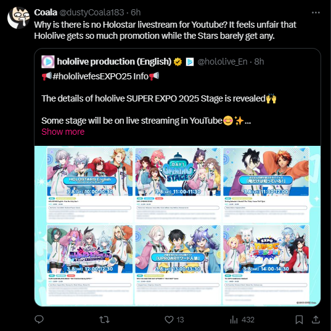The height and width of the screenshot is (331, 331).
Task: View analytics bar chart icon
Action: [234, 319]
